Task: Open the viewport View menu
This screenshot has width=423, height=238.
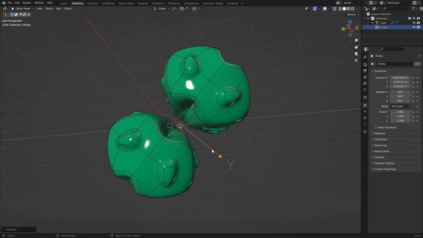Action: [40, 9]
